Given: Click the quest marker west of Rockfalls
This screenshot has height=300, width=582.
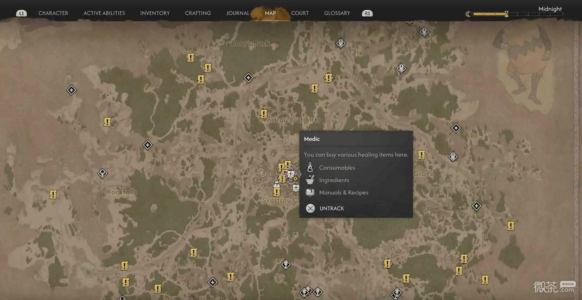Looking at the screenshot, I should (x=53, y=194).
